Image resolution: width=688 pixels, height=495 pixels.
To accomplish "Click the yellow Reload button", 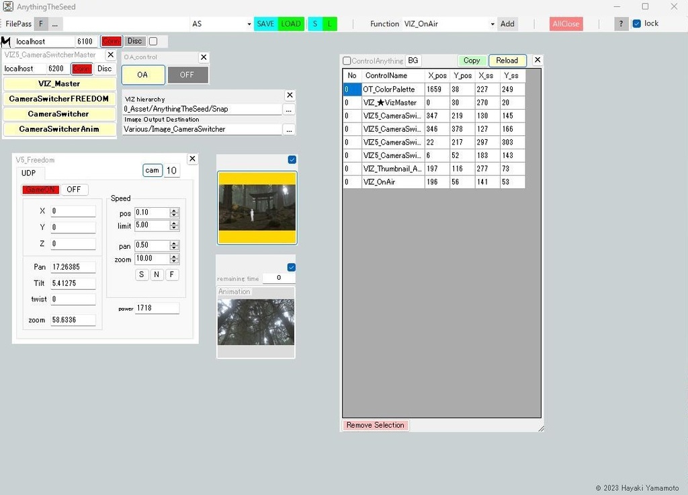I will pos(507,61).
